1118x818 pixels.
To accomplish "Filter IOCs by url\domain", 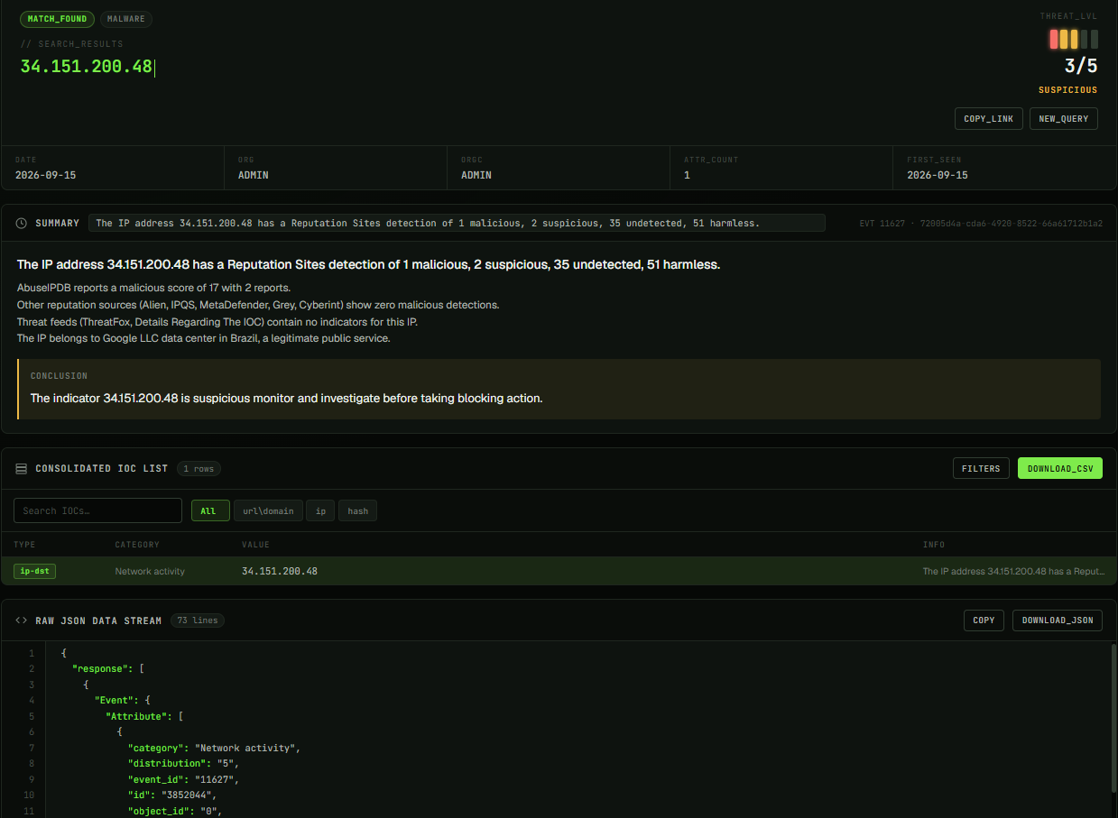I will [x=268, y=510].
